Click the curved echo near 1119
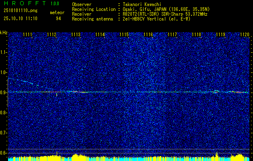The height and width of the screenshot is (161, 253). (216, 91)
